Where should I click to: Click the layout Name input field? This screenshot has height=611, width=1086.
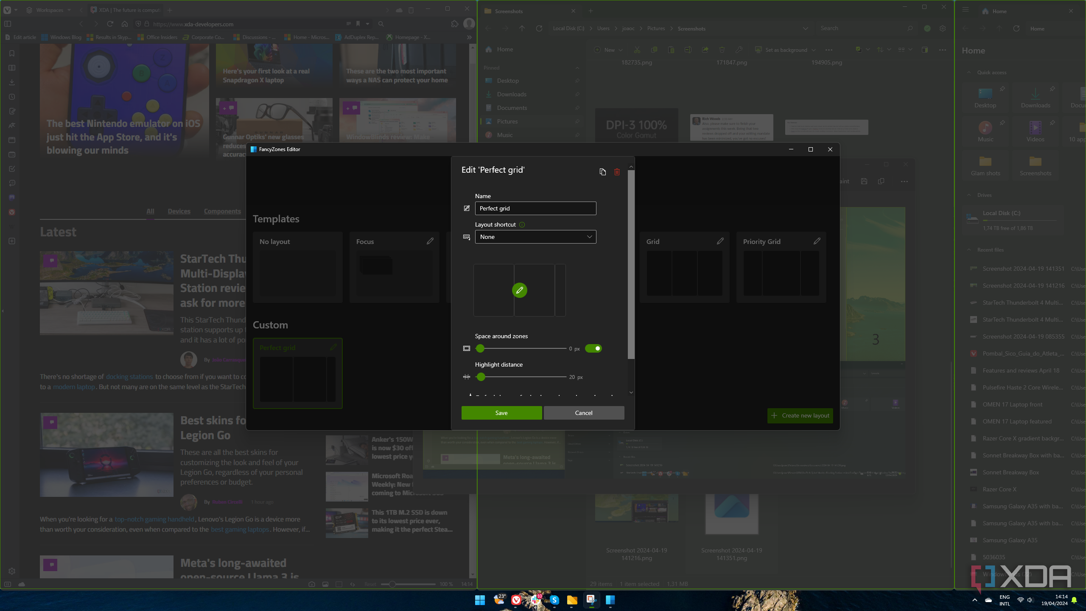pyautogui.click(x=535, y=208)
